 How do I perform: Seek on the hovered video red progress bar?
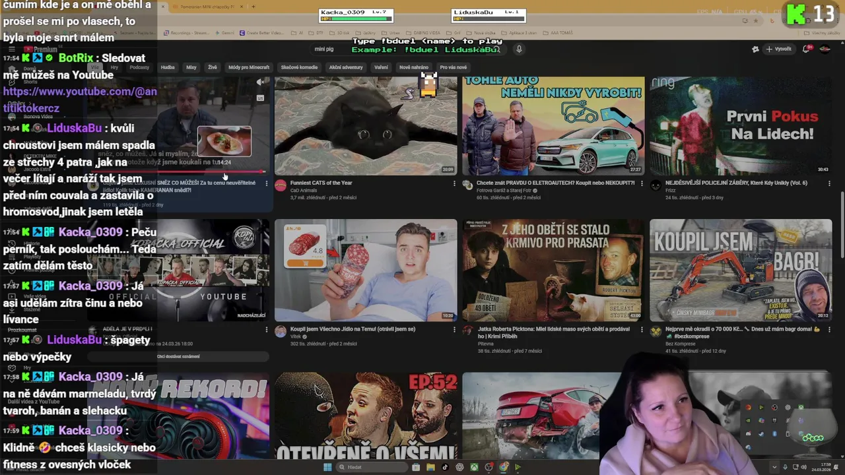pyautogui.click(x=213, y=172)
